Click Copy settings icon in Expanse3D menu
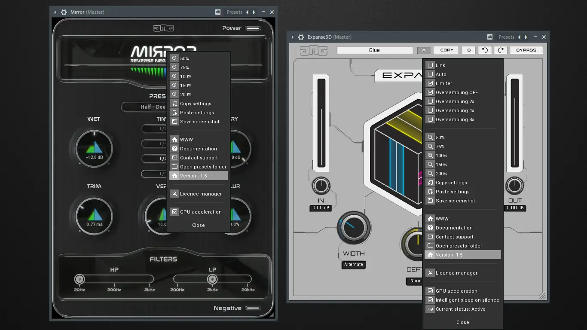This screenshot has width=587, height=330. point(430,183)
